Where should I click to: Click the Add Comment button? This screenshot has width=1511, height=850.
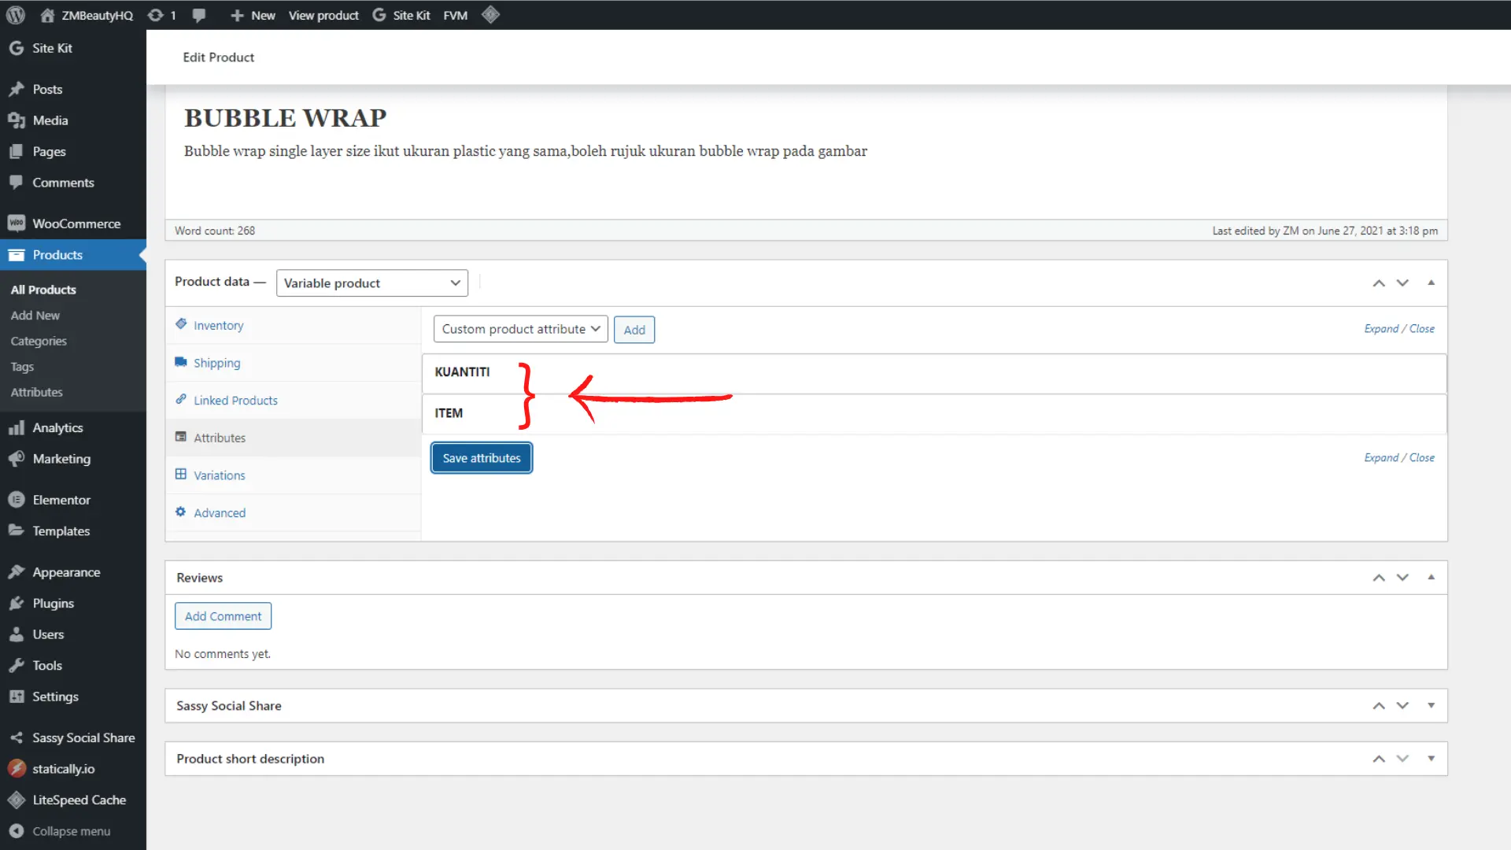223,616
